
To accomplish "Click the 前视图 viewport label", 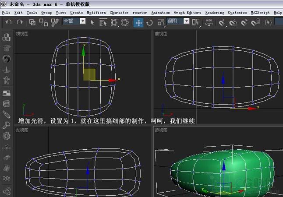I will click(x=161, y=34).
